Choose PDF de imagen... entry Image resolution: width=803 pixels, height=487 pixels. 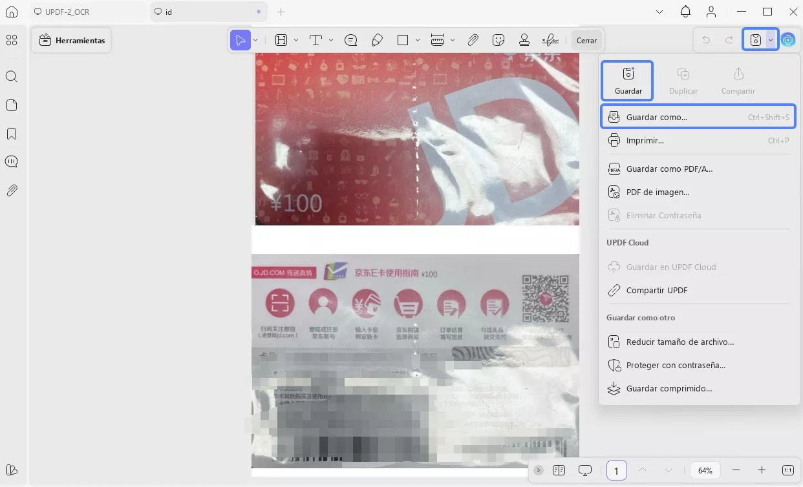point(698,192)
